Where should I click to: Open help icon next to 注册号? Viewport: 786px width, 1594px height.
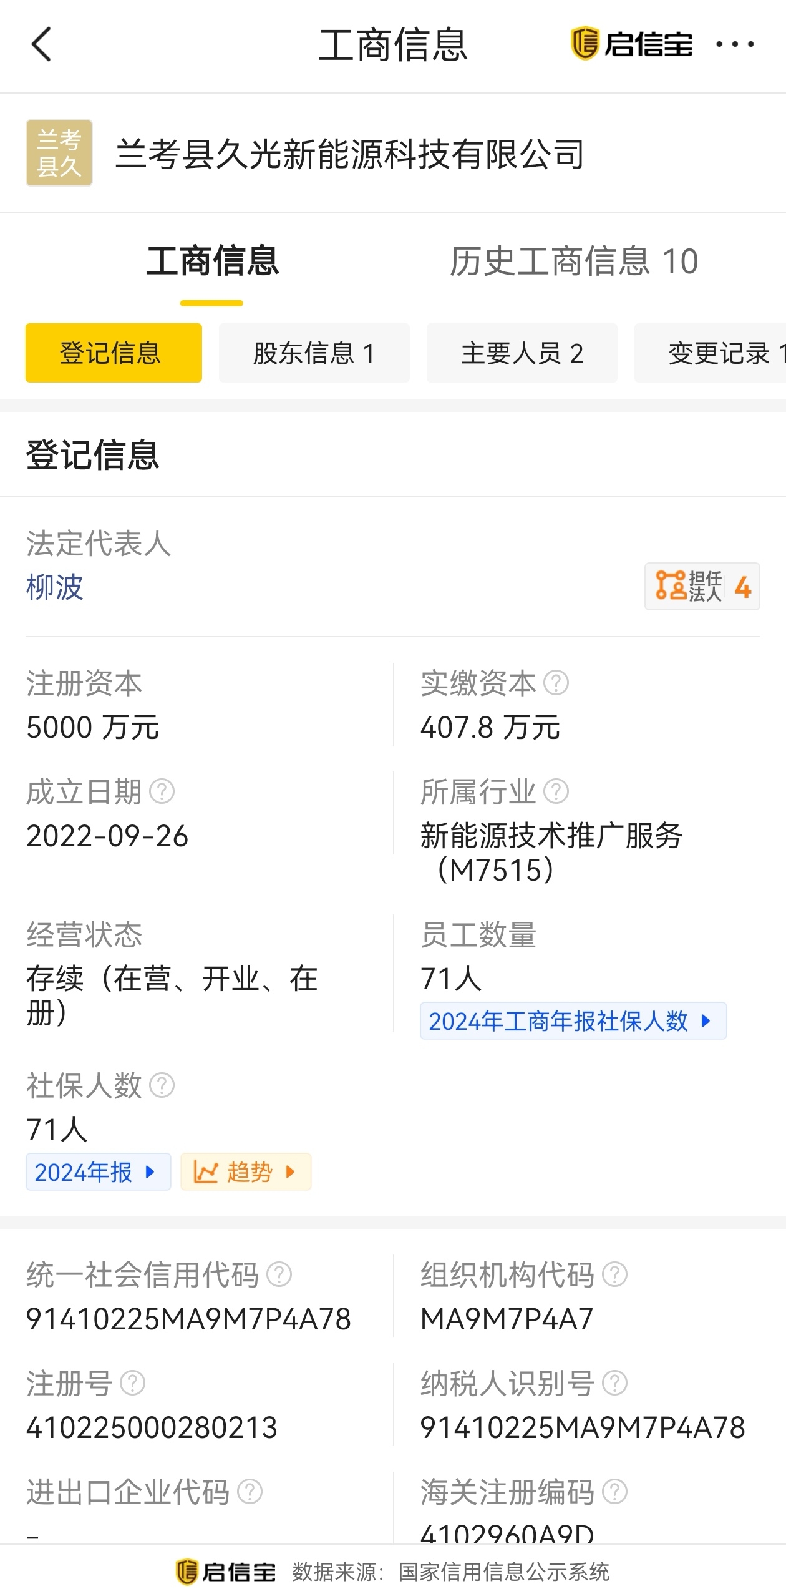click(x=132, y=1383)
